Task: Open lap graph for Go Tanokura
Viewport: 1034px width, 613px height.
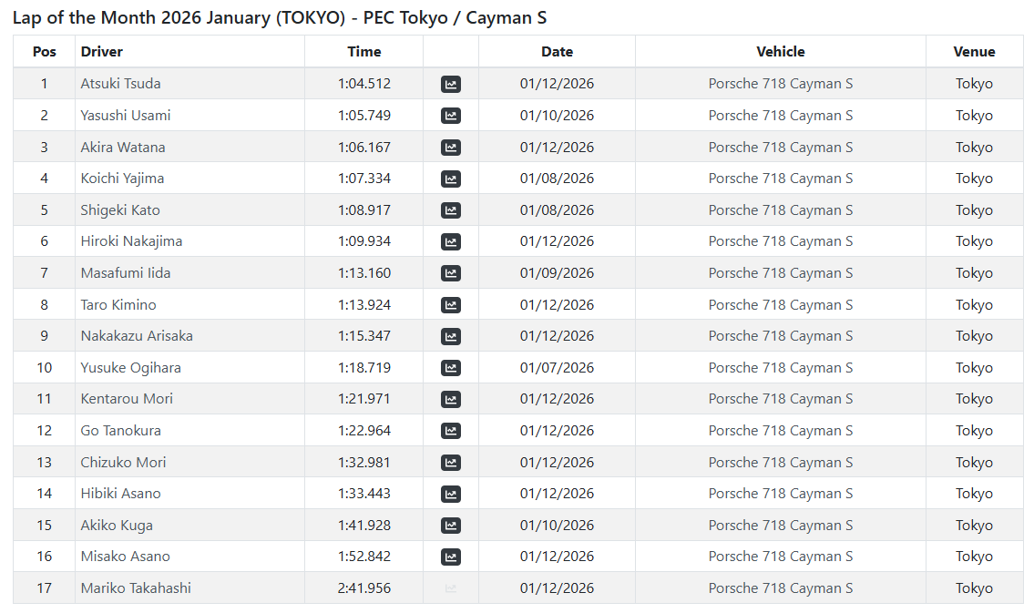Action: 450,431
